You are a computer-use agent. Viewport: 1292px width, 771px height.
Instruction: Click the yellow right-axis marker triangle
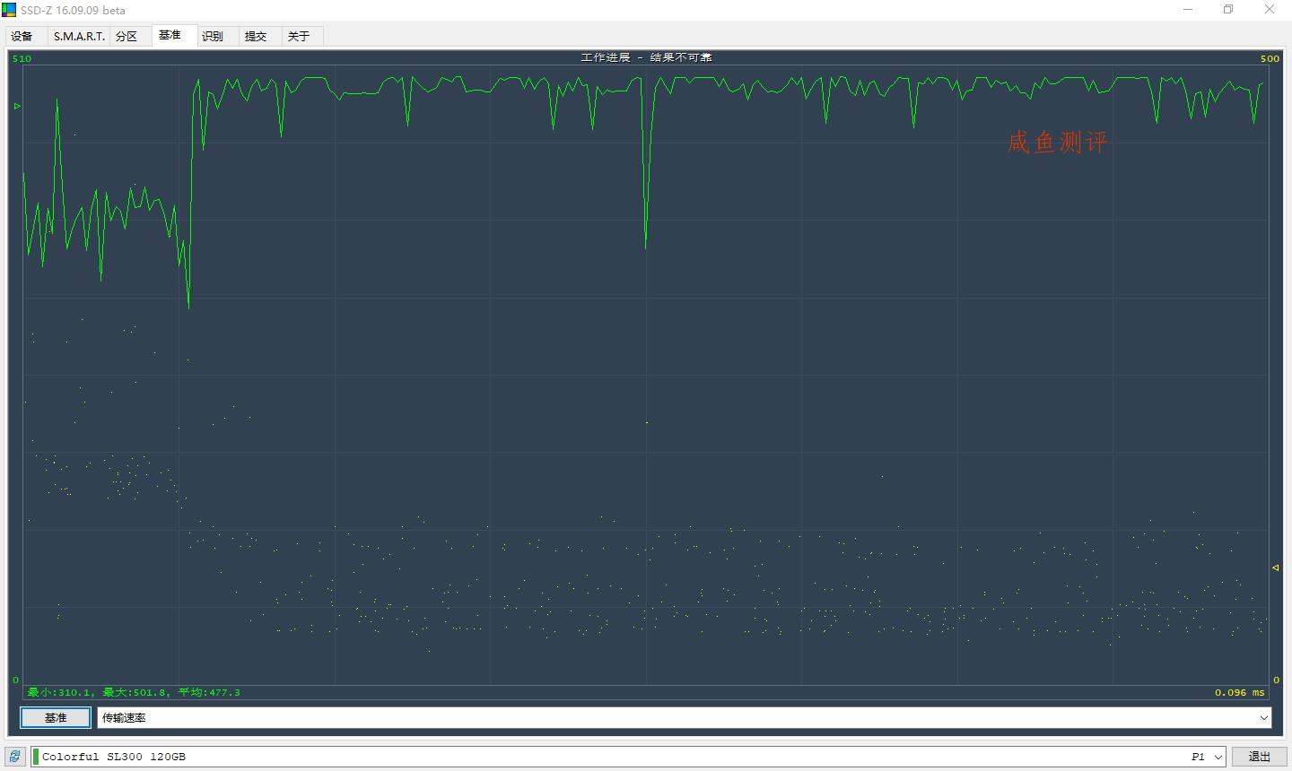pos(1275,567)
